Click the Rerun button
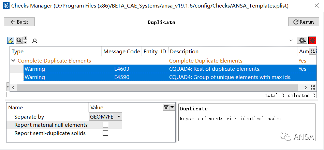 point(304,22)
